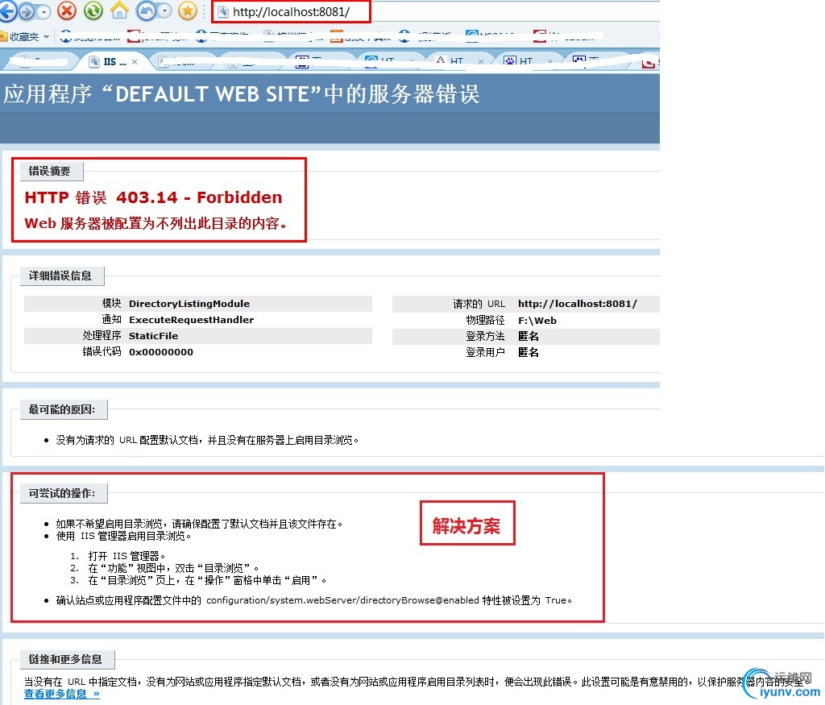This screenshot has width=825, height=705.
Task: Open the navigation history dropdown arrow
Action: point(44,11)
